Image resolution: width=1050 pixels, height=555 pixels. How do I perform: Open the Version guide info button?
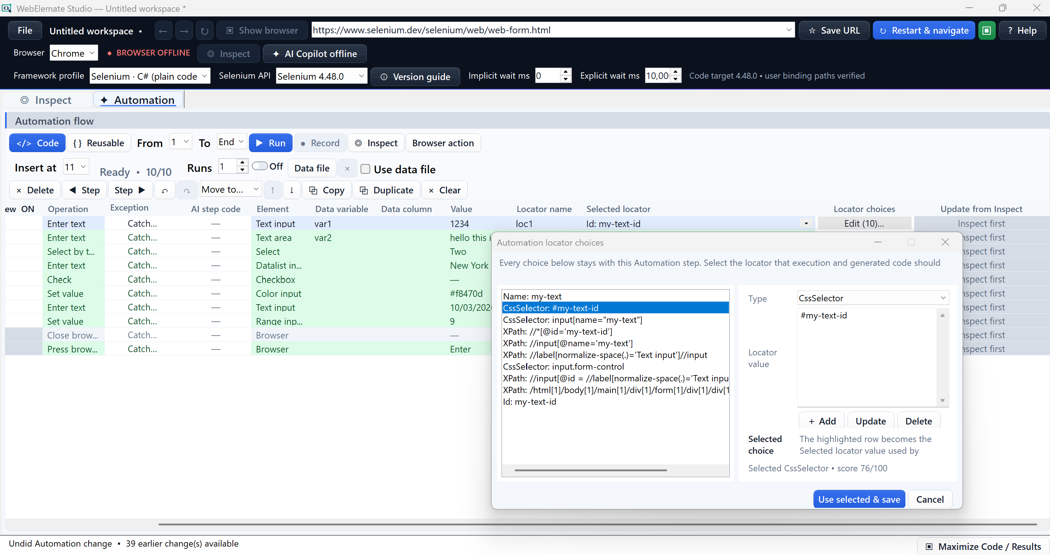pyautogui.click(x=416, y=76)
